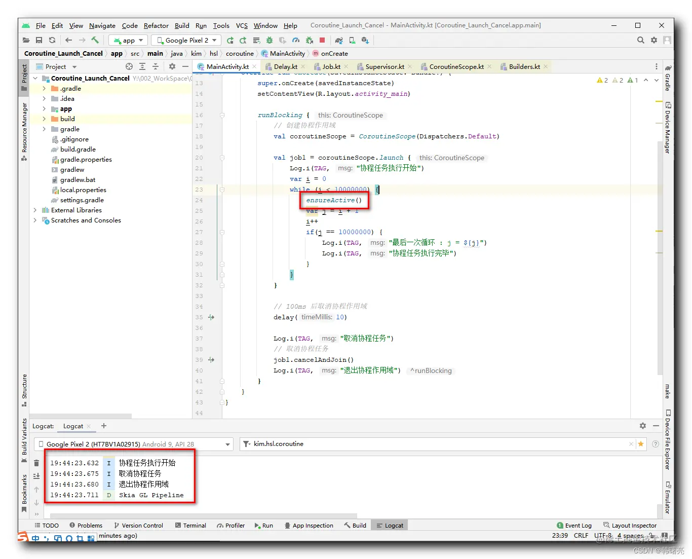
Task: Toggle the Emulator side panel
Action: click(668, 497)
